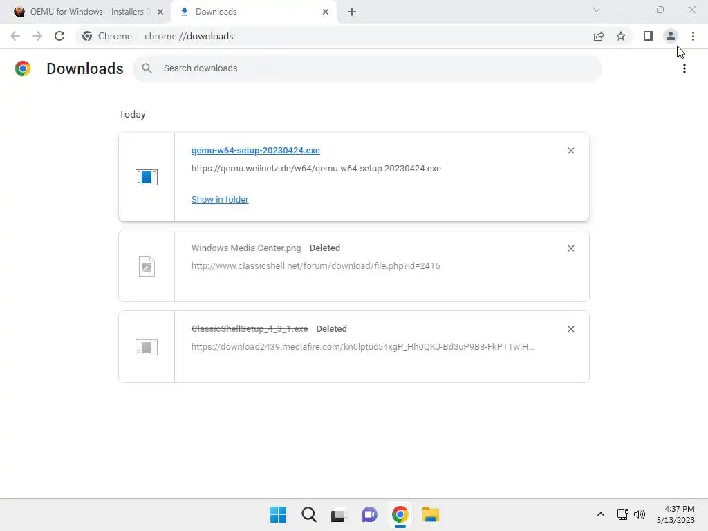Click the Chrome site info chip

pyautogui.click(x=107, y=36)
